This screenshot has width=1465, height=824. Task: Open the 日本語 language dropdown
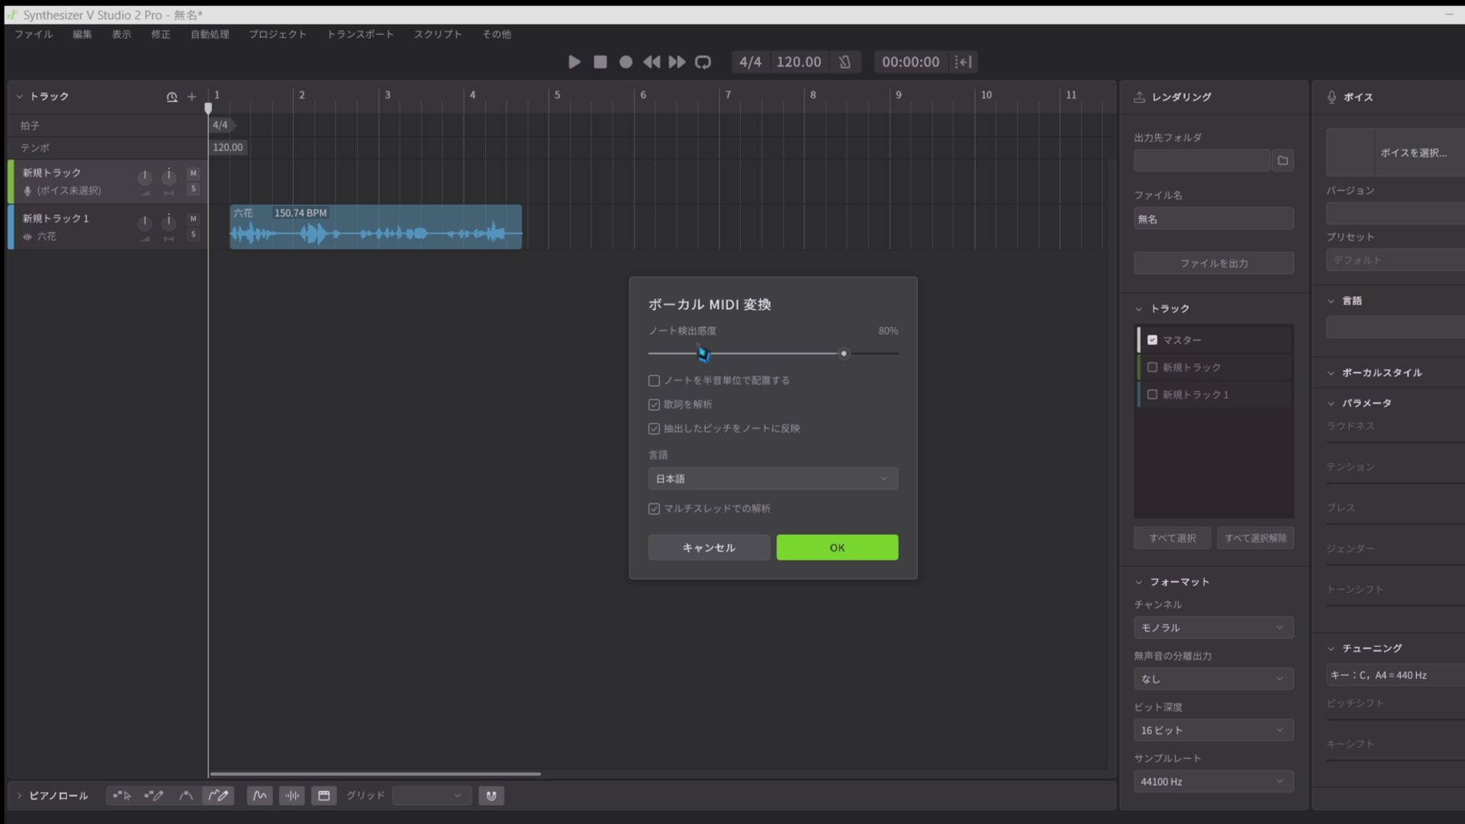[772, 478]
